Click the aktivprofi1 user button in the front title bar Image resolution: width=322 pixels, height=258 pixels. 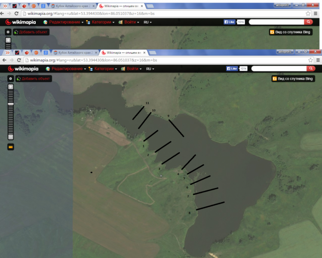click(x=285, y=52)
